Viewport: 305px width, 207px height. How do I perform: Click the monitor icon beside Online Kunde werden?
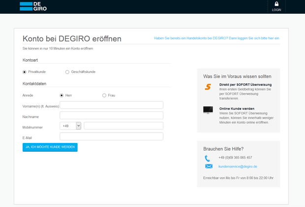[x=208, y=110]
